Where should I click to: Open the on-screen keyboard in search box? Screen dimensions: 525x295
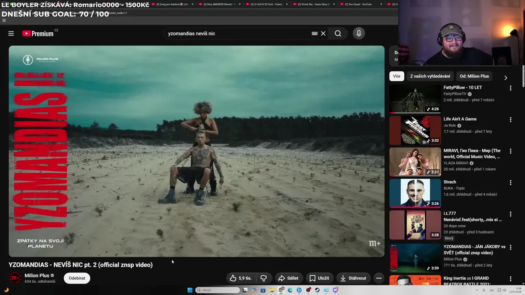(315, 34)
